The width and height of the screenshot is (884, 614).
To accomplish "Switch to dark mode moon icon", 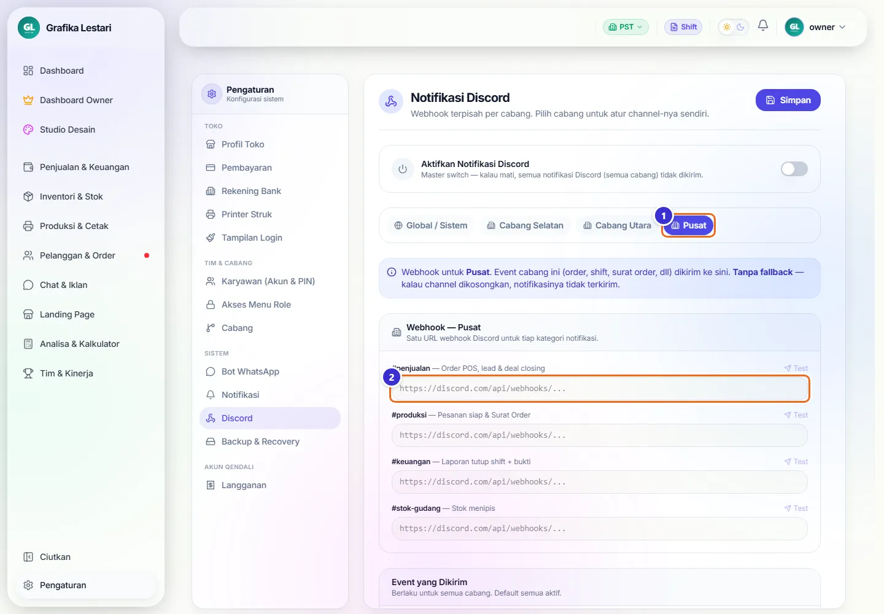I will pos(740,27).
